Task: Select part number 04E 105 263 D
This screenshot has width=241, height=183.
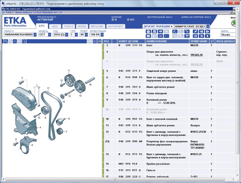Action: (129, 87)
